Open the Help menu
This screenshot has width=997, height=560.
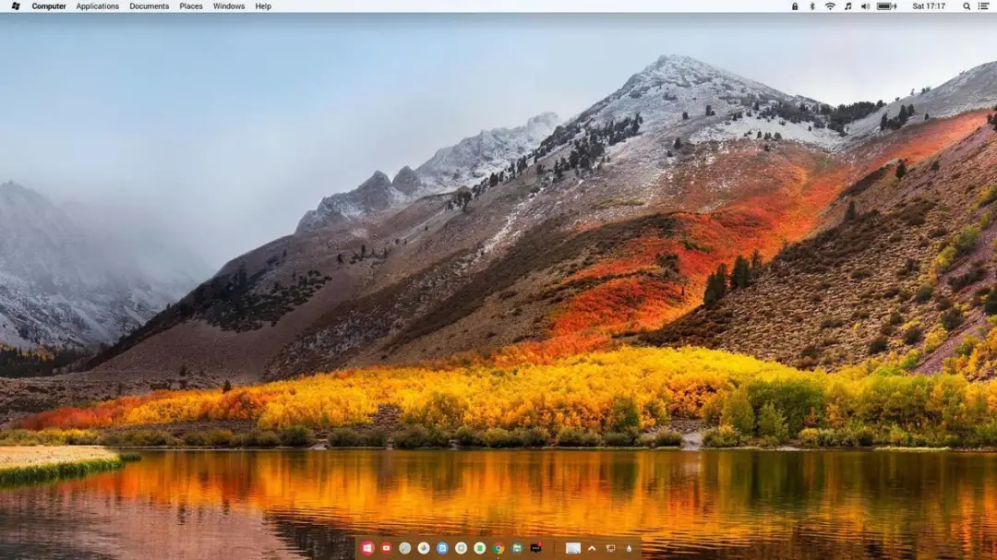tap(263, 6)
